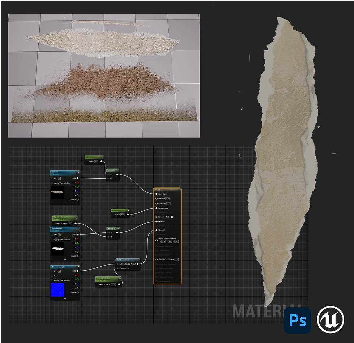354x343 pixels.
Task: Collapse the Texture Param2D node header chevron
Action: (x=78, y=173)
